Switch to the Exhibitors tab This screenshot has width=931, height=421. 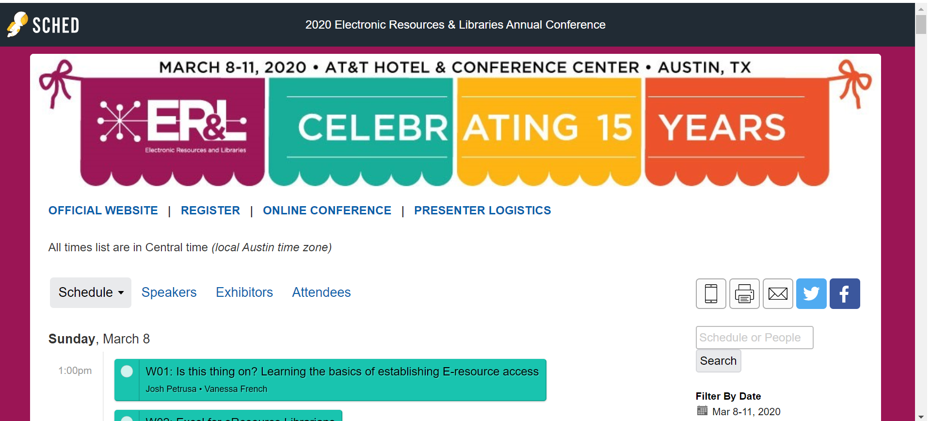coord(244,292)
